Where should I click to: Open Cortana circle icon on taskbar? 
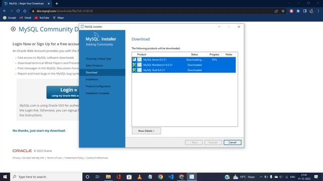point(87,176)
